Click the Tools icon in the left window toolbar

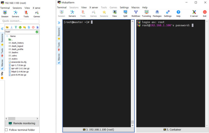(x=26, y=14)
